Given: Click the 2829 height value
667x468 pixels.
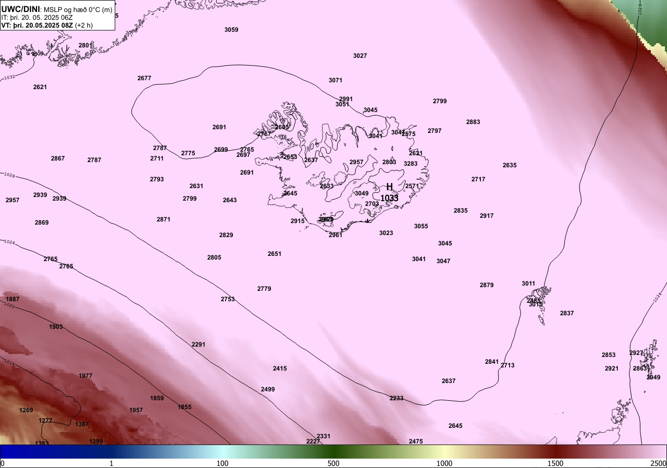Looking at the screenshot, I should [x=226, y=235].
